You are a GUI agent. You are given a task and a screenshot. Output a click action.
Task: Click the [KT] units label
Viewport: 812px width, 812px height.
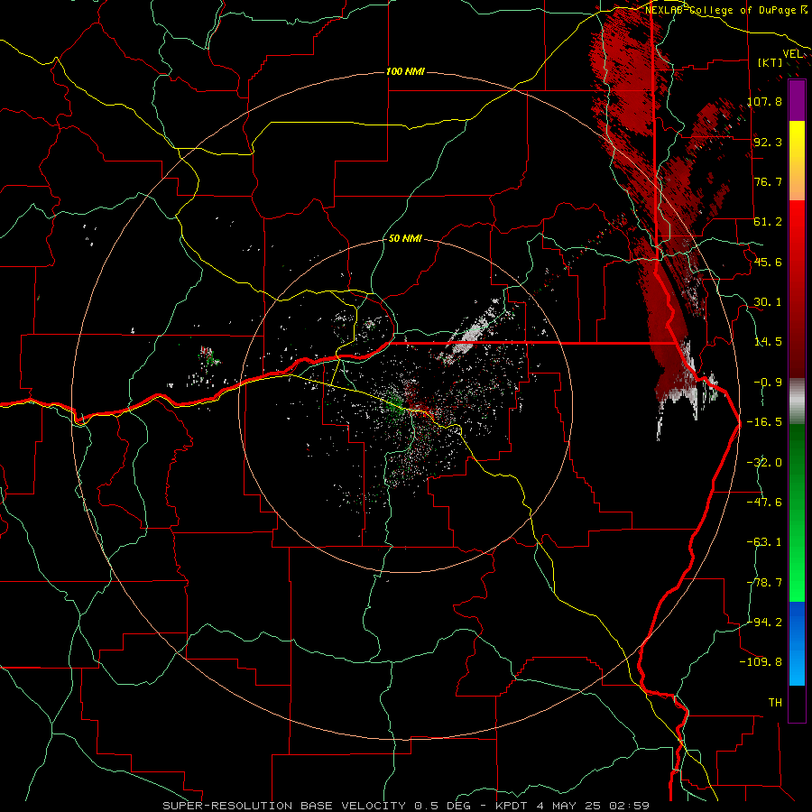(x=770, y=62)
